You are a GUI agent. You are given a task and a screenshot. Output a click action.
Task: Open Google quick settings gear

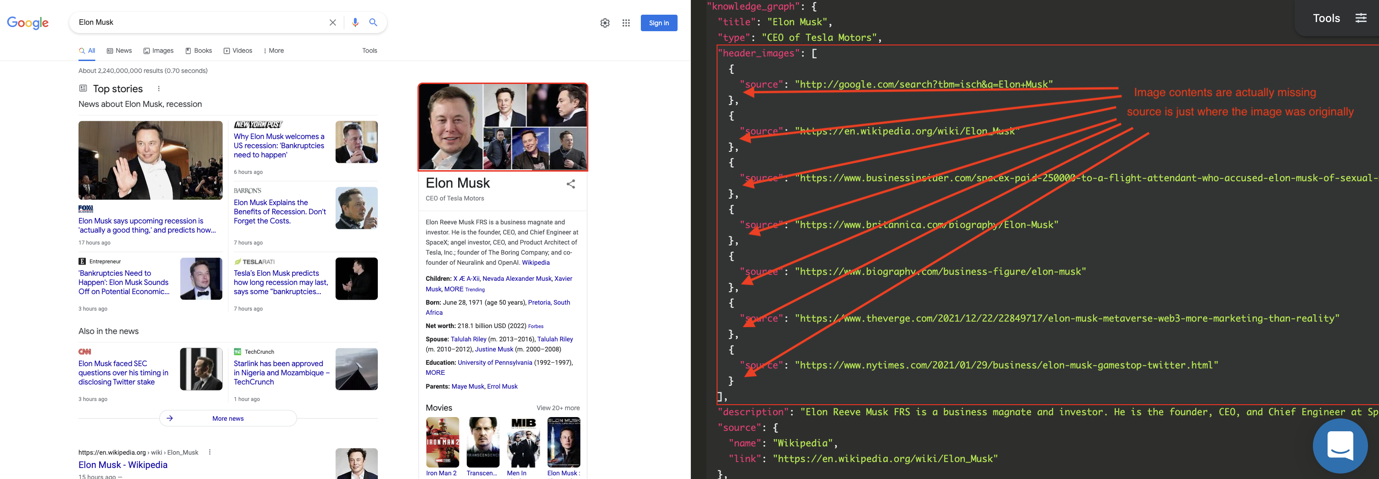coord(605,23)
